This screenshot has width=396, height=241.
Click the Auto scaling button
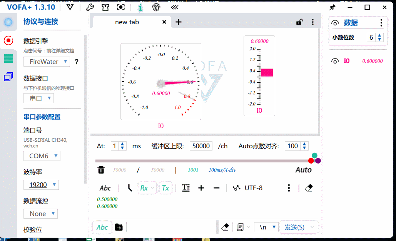click(303, 169)
